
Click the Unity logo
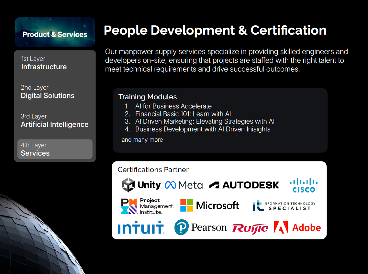coord(141,185)
